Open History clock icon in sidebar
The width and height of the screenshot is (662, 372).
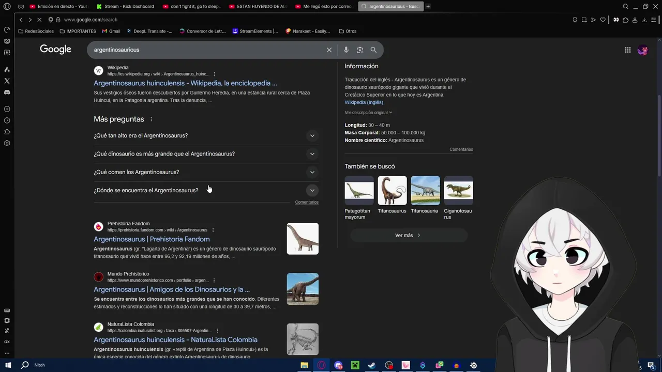coord(7,120)
